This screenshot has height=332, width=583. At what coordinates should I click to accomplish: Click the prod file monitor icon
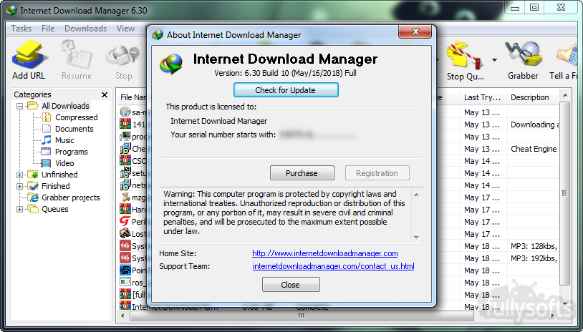[125, 136]
